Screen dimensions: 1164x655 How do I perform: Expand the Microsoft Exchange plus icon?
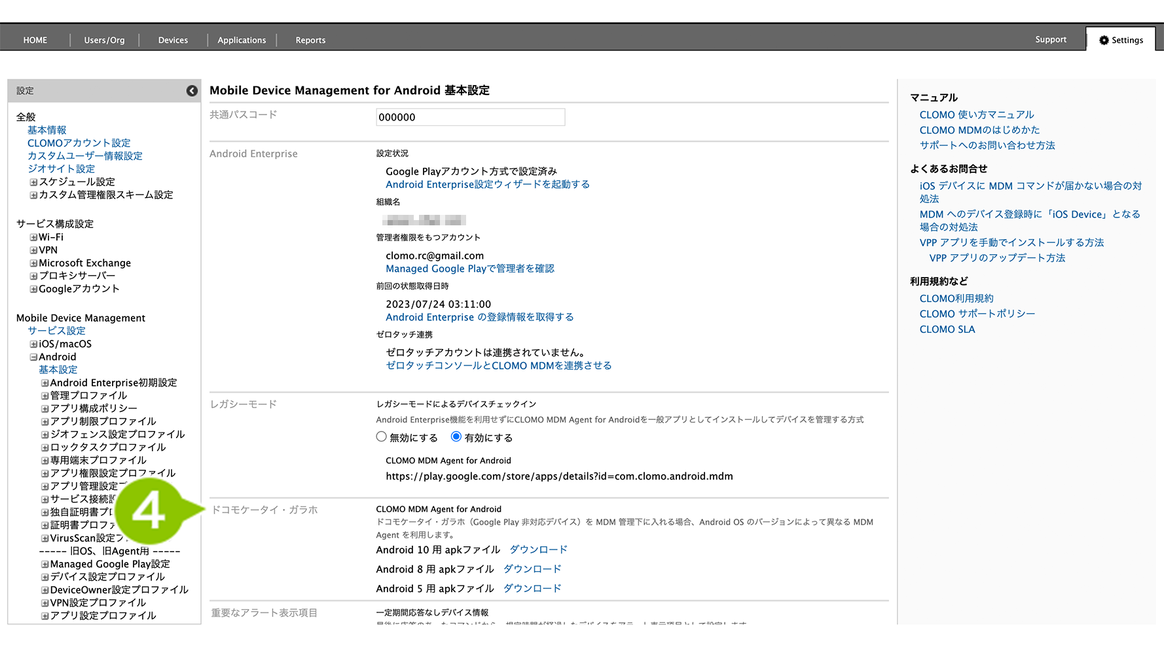coord(33,263)
